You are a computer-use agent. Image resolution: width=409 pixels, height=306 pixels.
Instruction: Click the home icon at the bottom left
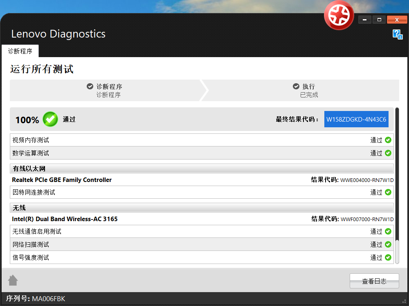13,280
